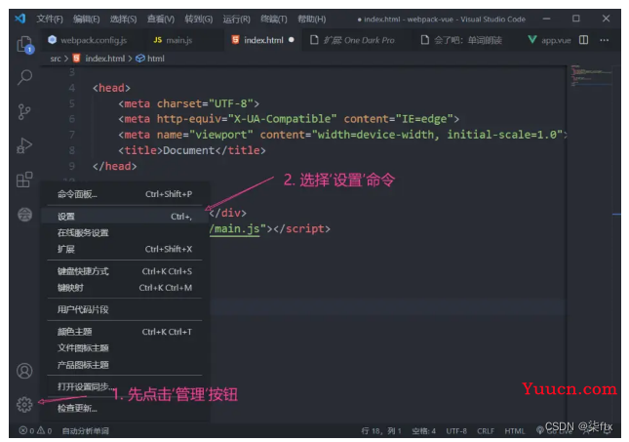Select 键映射 menu entry
Screen dimensions: 629x442
point(125,288)
